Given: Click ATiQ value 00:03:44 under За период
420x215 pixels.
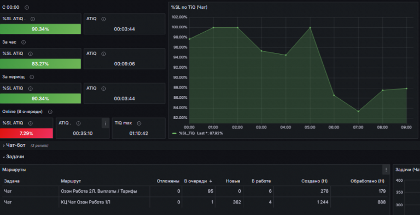Looking at the screenshot, I should point(124,98).
